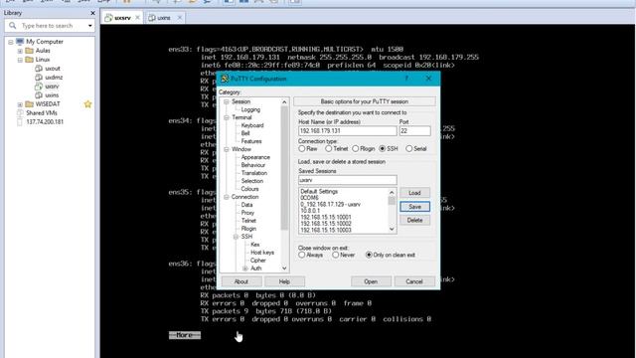
Task: Click the Delete saved session button
Action: [414, 220]
